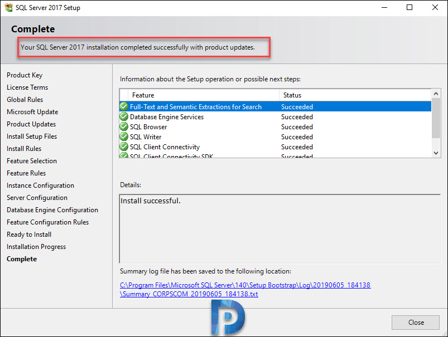Click the Microsoft Update step in sidebar
Screen dimensions: 448x337
tap(32, 112)
